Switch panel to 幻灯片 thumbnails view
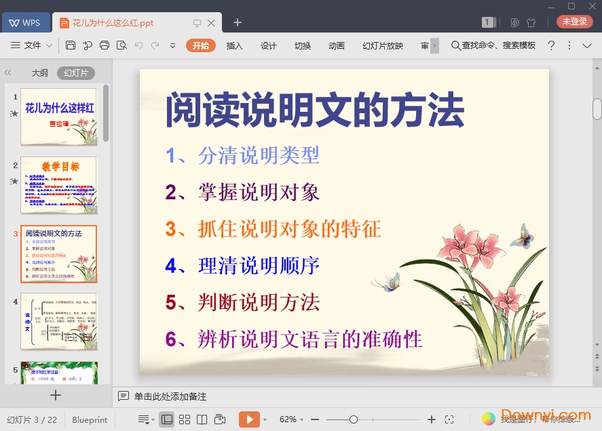This screenshot has height=431, width=602. click(x=76, y=73)
